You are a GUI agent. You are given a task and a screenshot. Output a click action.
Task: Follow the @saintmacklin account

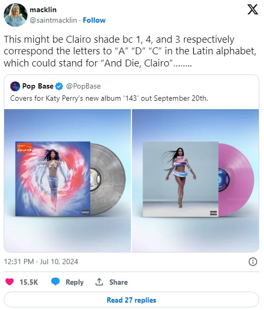[94, 20]
